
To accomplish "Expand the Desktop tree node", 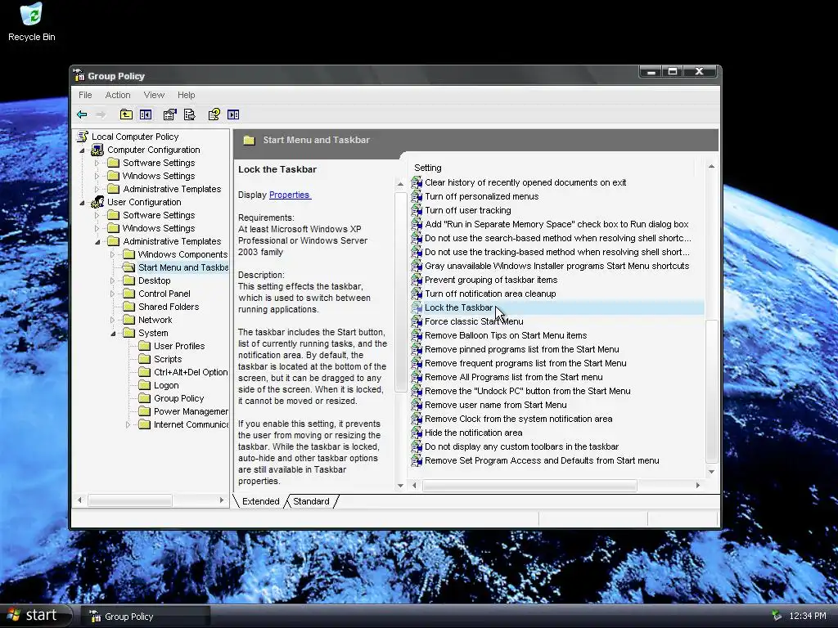I will pos(112,281).
